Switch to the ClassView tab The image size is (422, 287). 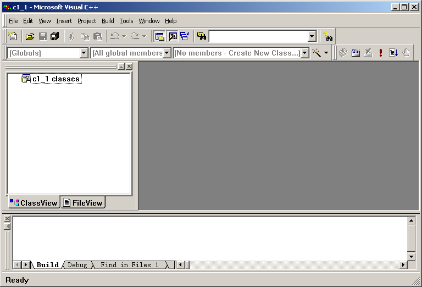(x=34, y=202)
